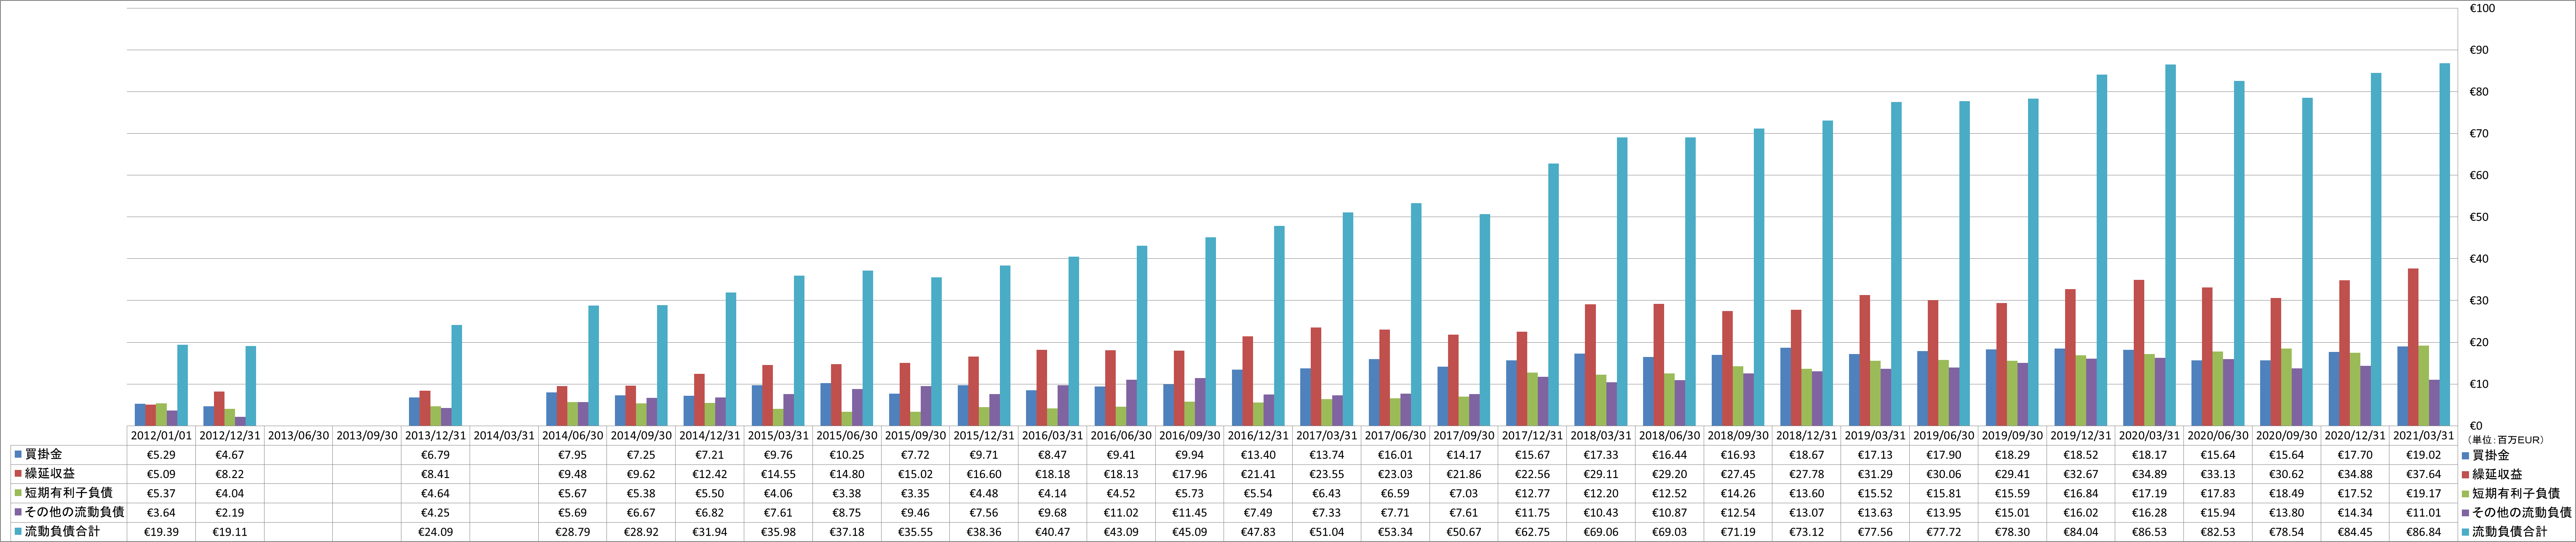
Task: Select the €73.12 total cell for 2018/12/31
Action: click(1806, 532)
